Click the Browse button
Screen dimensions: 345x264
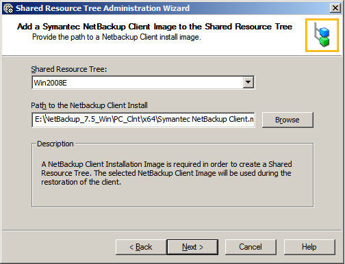click(x=287, y=120)
